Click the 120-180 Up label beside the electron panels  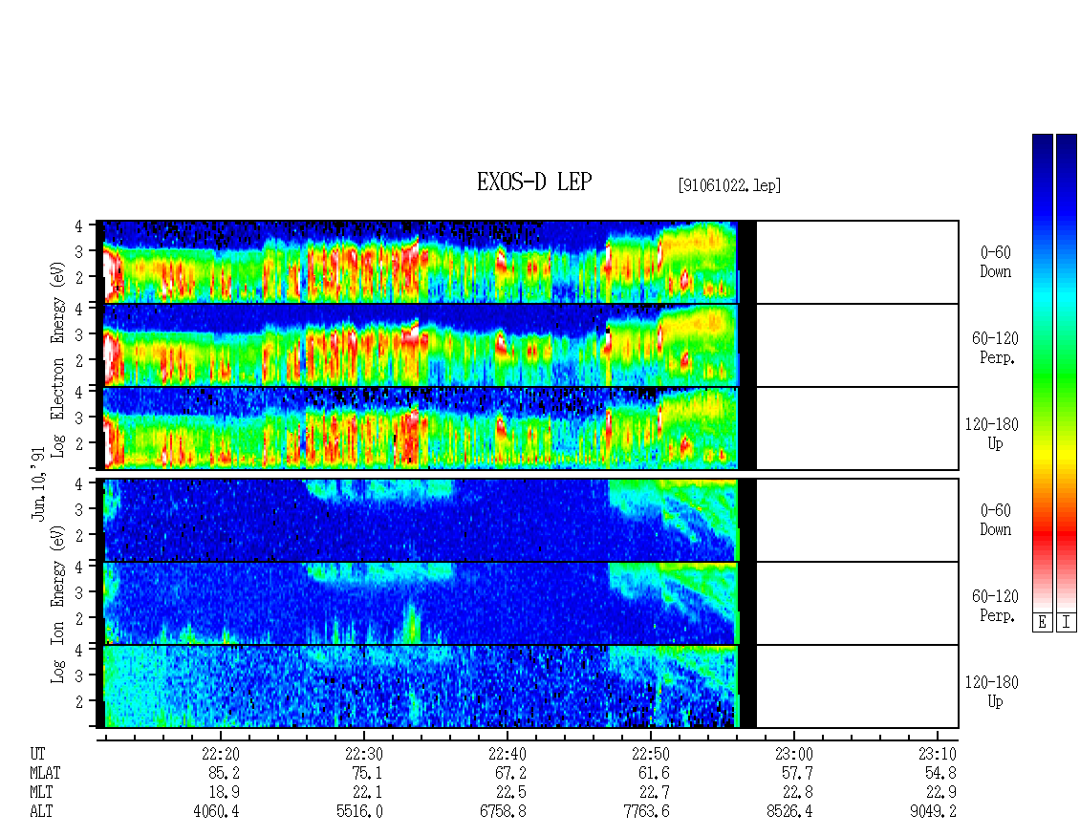[992, 434]
